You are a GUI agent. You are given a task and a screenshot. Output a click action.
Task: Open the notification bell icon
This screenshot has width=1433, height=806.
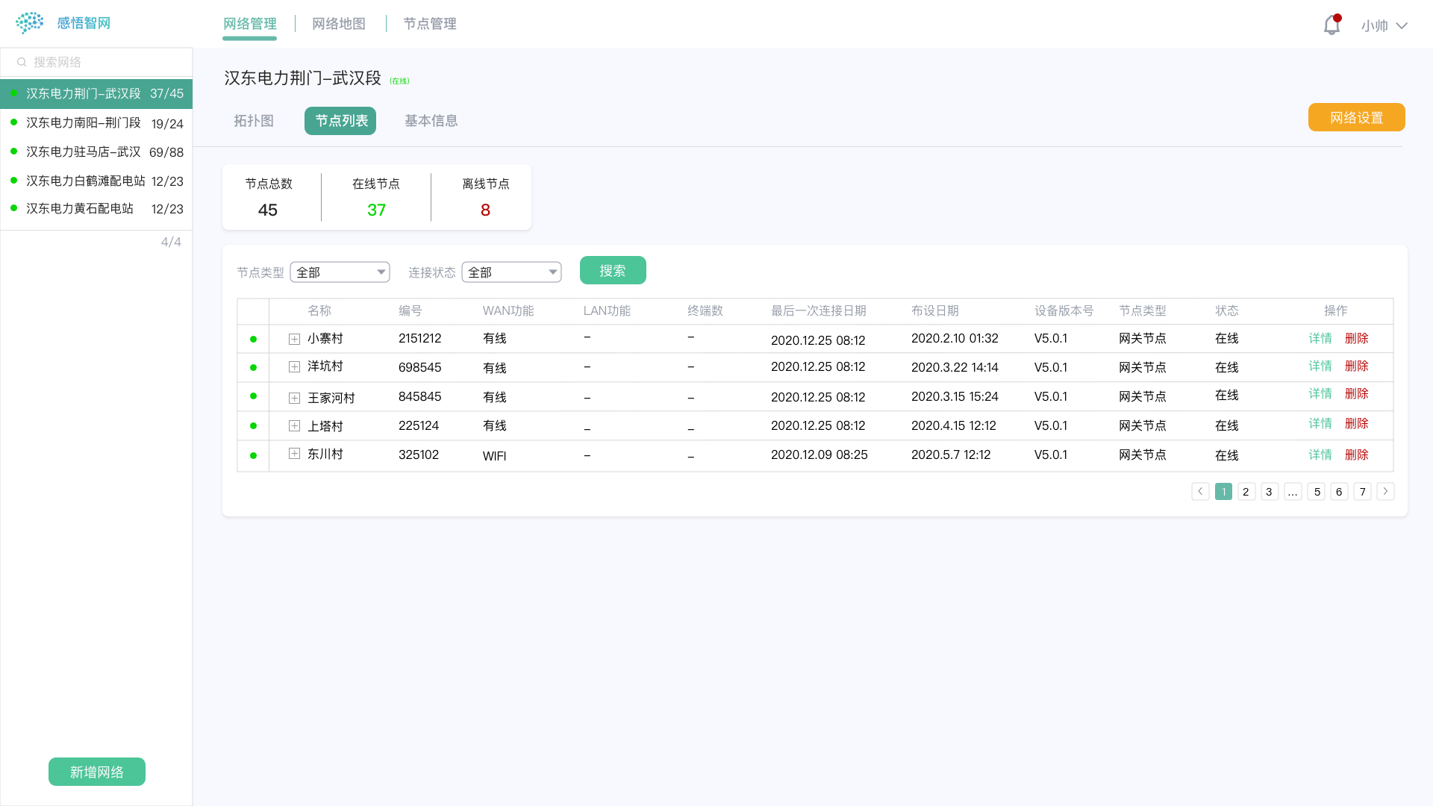(1331, 25)
